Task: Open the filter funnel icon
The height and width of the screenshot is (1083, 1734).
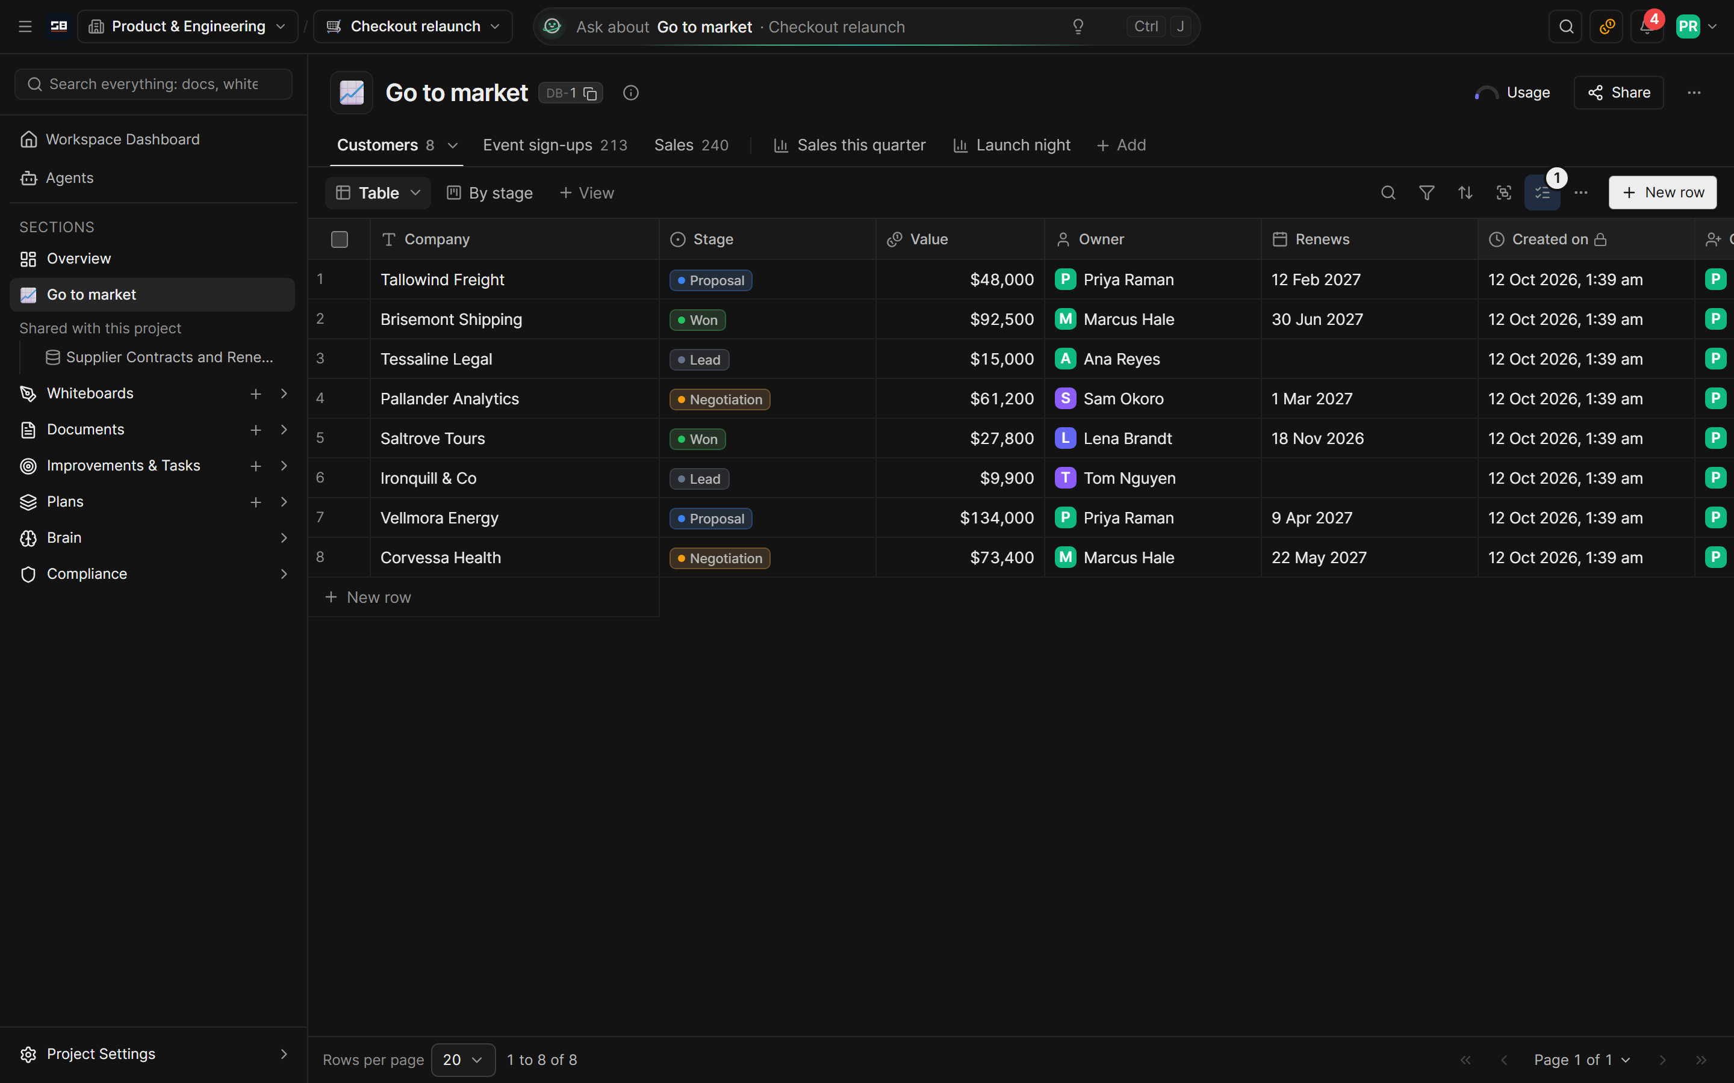Action: tap(1426, 193)
